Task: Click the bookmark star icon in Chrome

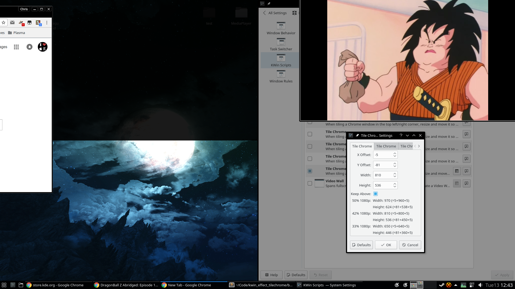Action: click(3, 23)
